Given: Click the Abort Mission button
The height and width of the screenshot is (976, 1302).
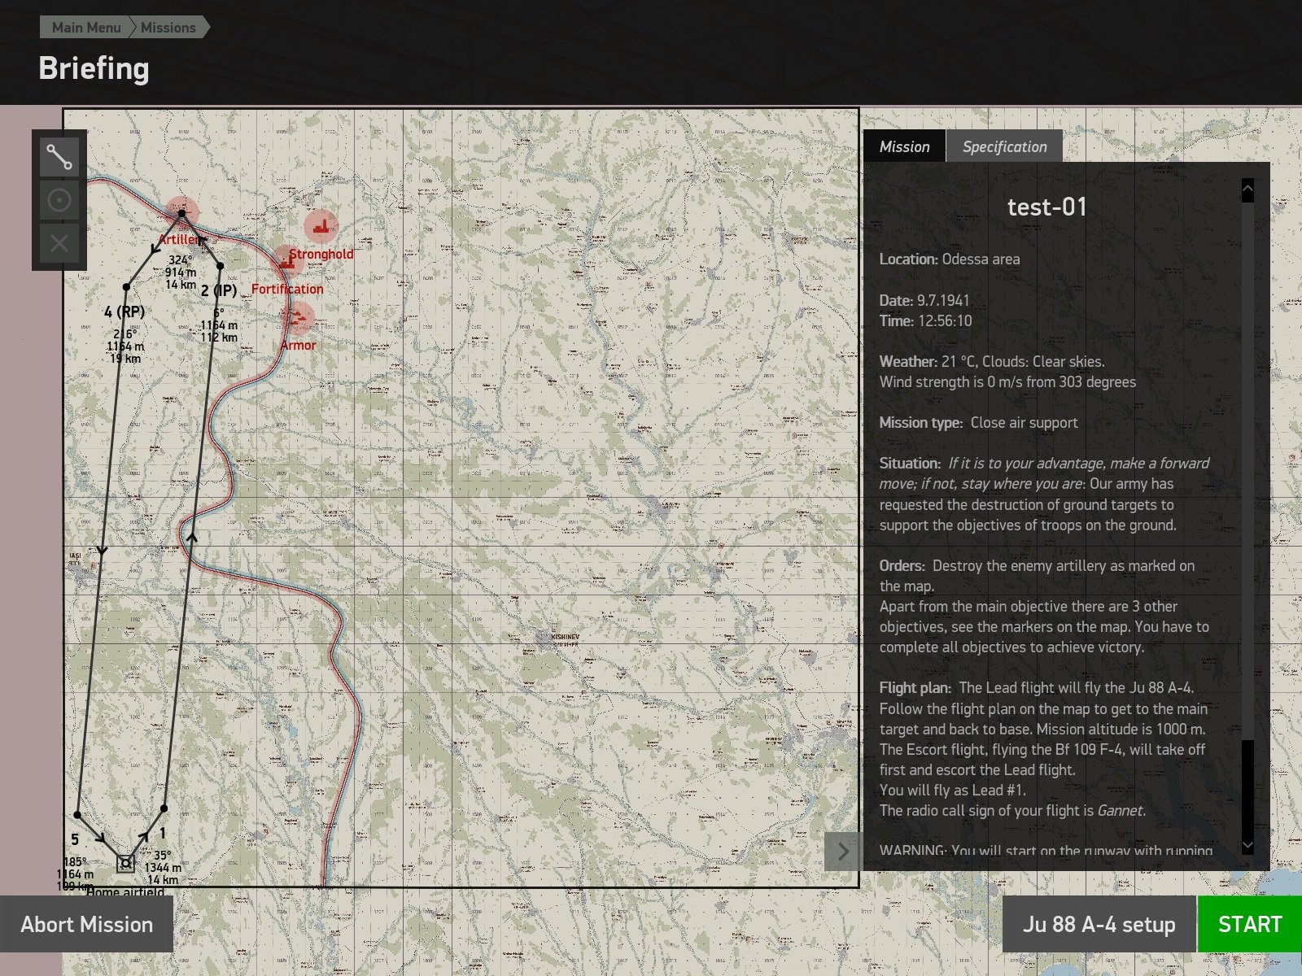Looking at the screenshot, I should 86,924.
